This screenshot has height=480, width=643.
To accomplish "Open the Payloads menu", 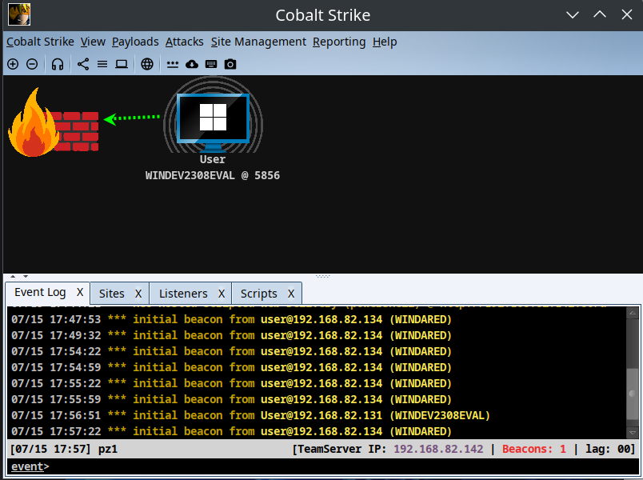I will pyautogui.click(x=135, y=42).
